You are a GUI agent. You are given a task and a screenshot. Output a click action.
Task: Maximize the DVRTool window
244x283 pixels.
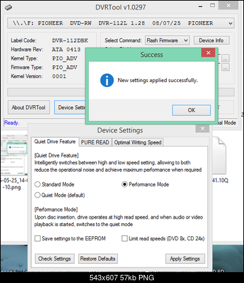pos(212,5)
